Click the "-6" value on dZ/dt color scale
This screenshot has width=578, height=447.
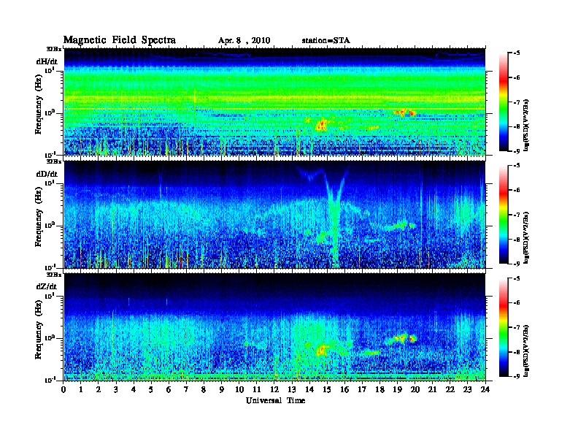[x=517, y=303]
